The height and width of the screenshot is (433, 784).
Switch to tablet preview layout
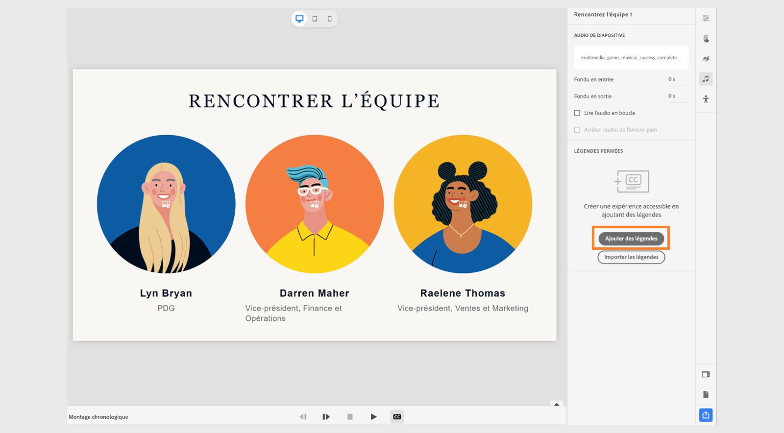315,19
